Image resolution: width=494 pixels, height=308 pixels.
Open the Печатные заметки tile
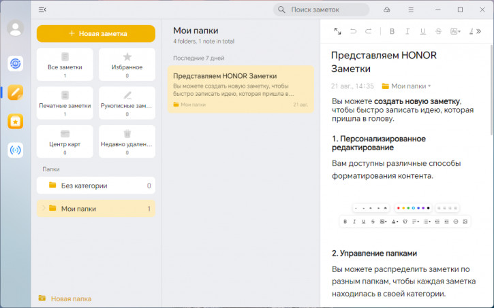[65, 103]
